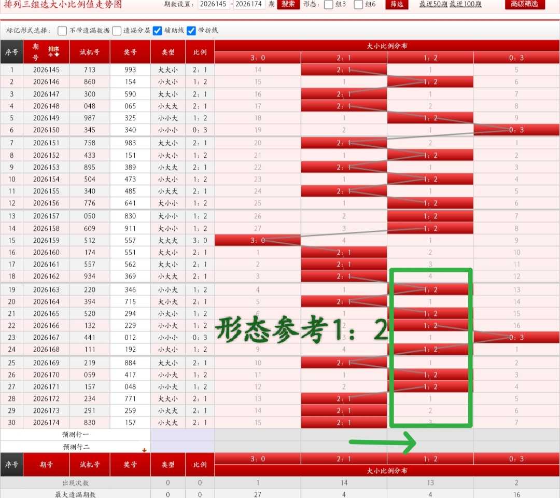Select period cell 2026167
Image resolution: width=560 pixels, height=498 pixels.
[x=47, y=337]
